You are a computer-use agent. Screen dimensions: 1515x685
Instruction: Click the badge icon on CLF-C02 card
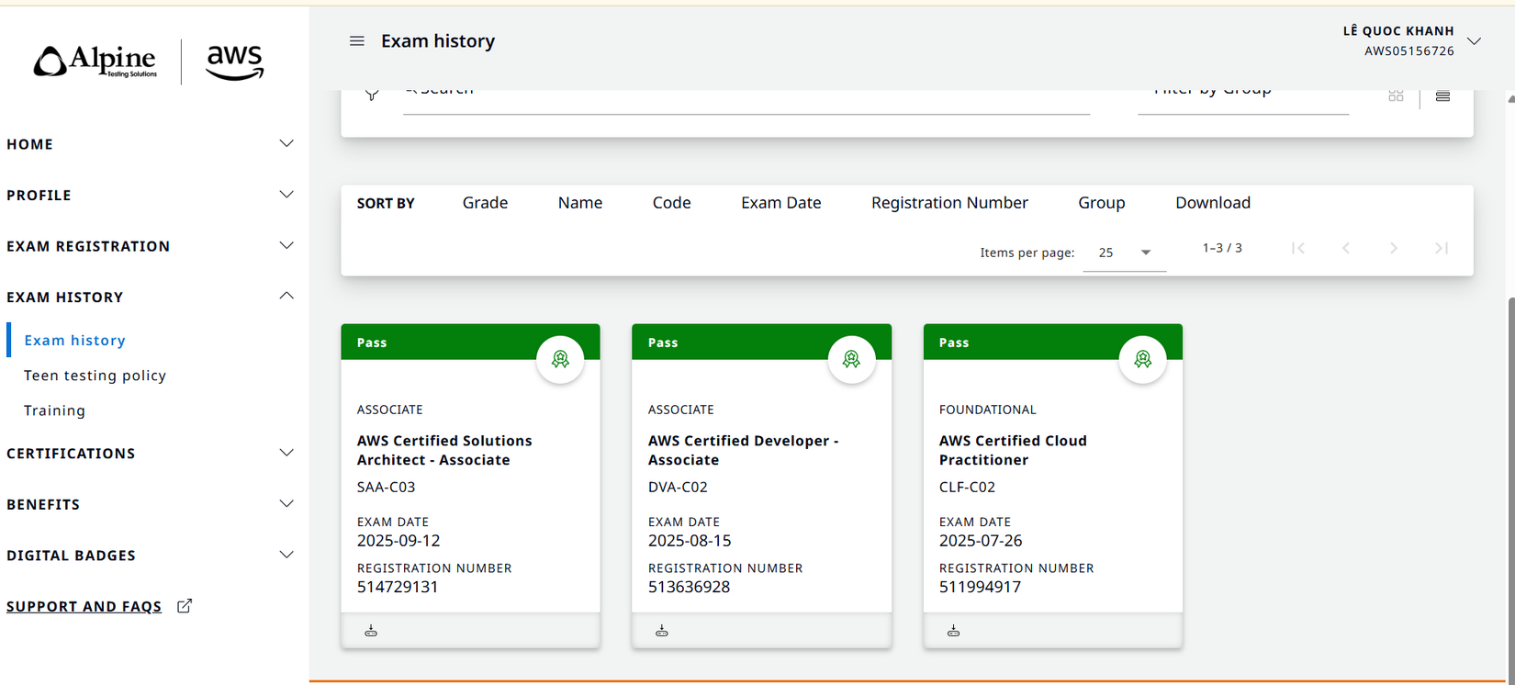[1142, 359]
